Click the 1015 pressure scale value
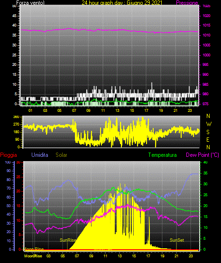The height and width of the screenshot is (263, 221). coord(206,25)
